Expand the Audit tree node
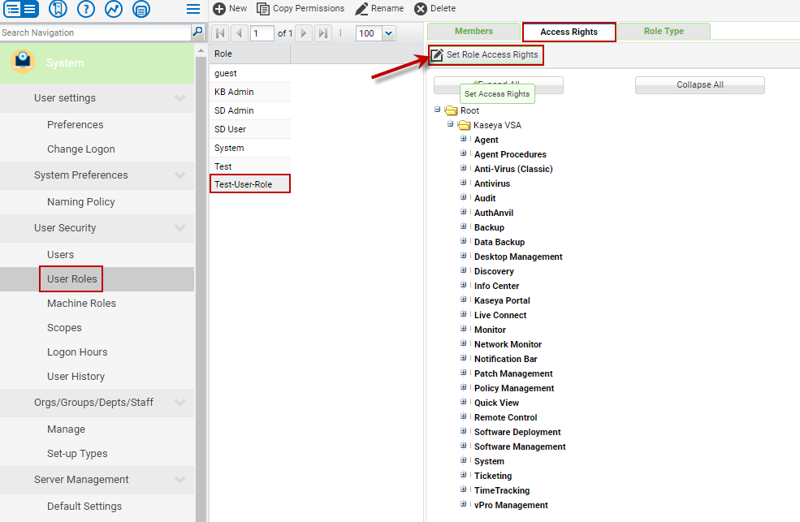 (463, 196)
